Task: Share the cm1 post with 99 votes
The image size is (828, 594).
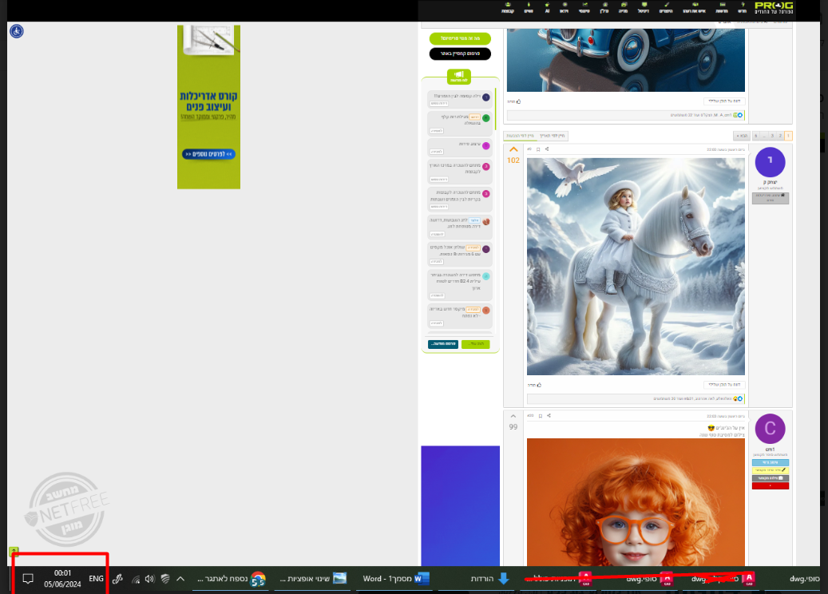Action: coord(549,415)
